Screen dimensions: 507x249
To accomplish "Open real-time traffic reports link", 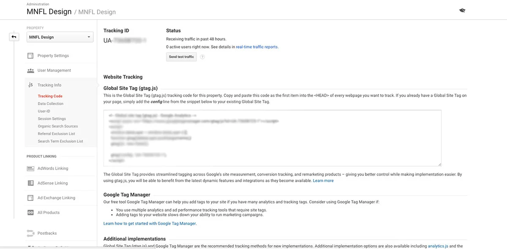I will tap(257, 47).
